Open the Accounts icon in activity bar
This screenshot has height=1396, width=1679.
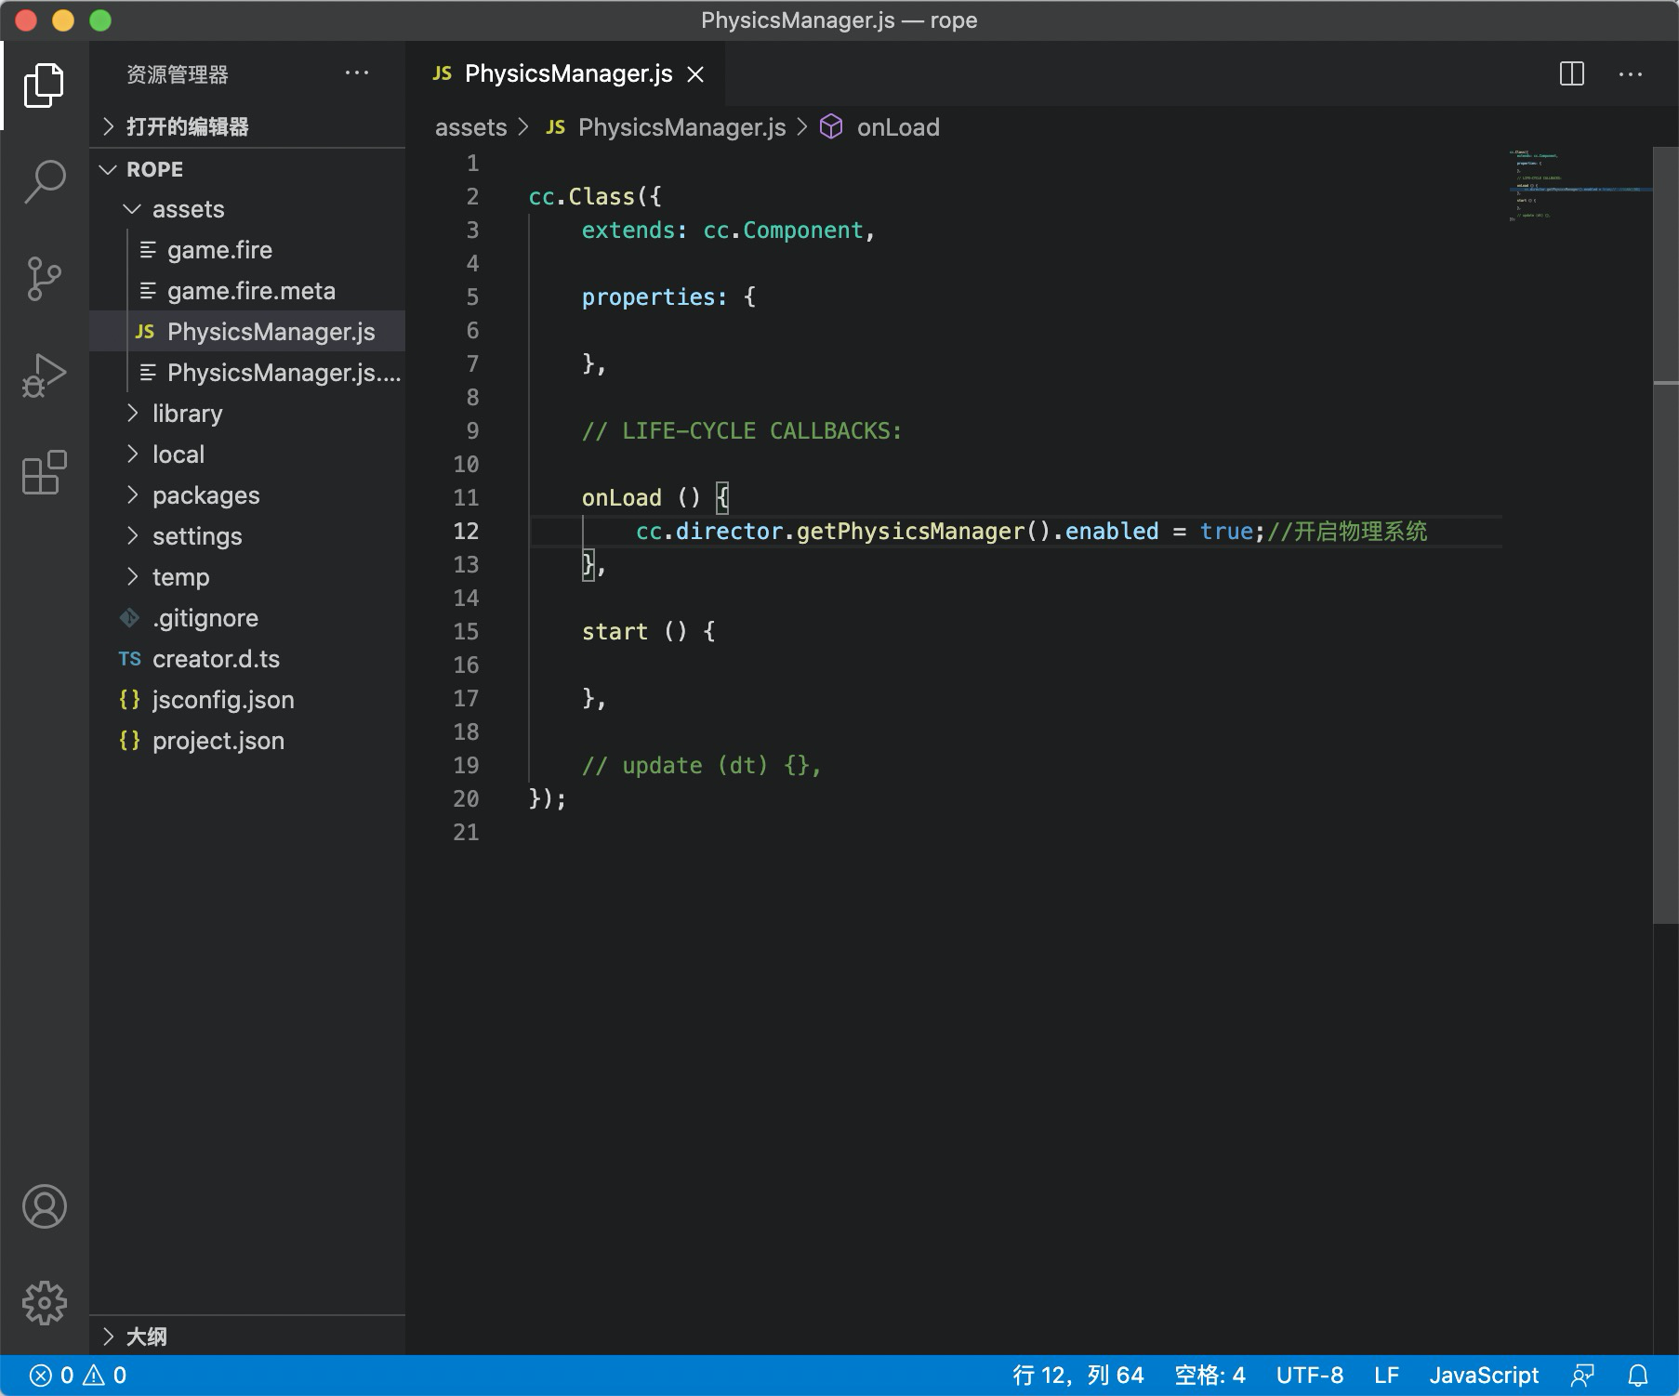pyautogui.click(x=44, y=1206)
